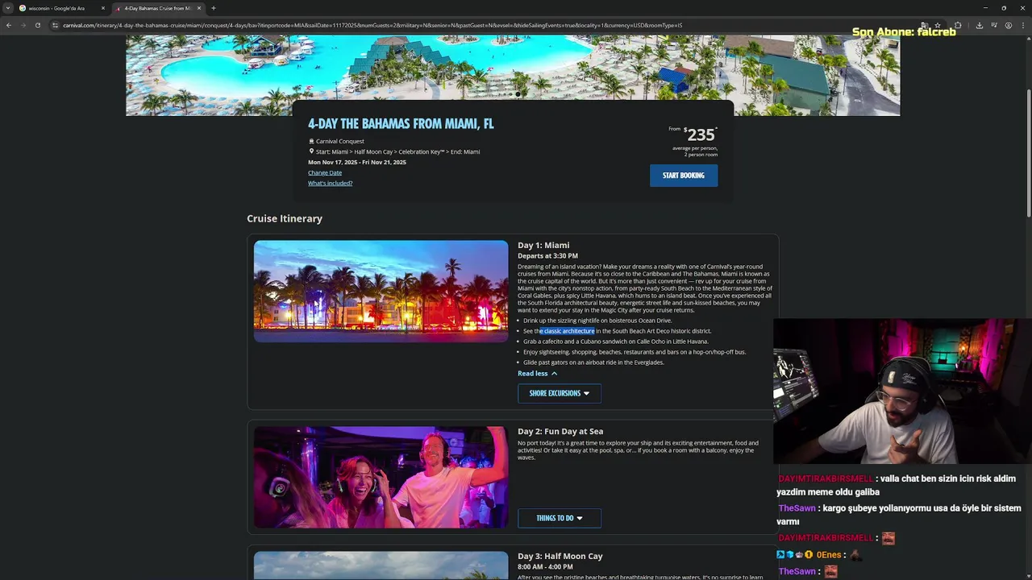Click the 8:00 AM - 4:00 PM time text
Viewport: 1032px width, 580px height.
coord(545,566)
